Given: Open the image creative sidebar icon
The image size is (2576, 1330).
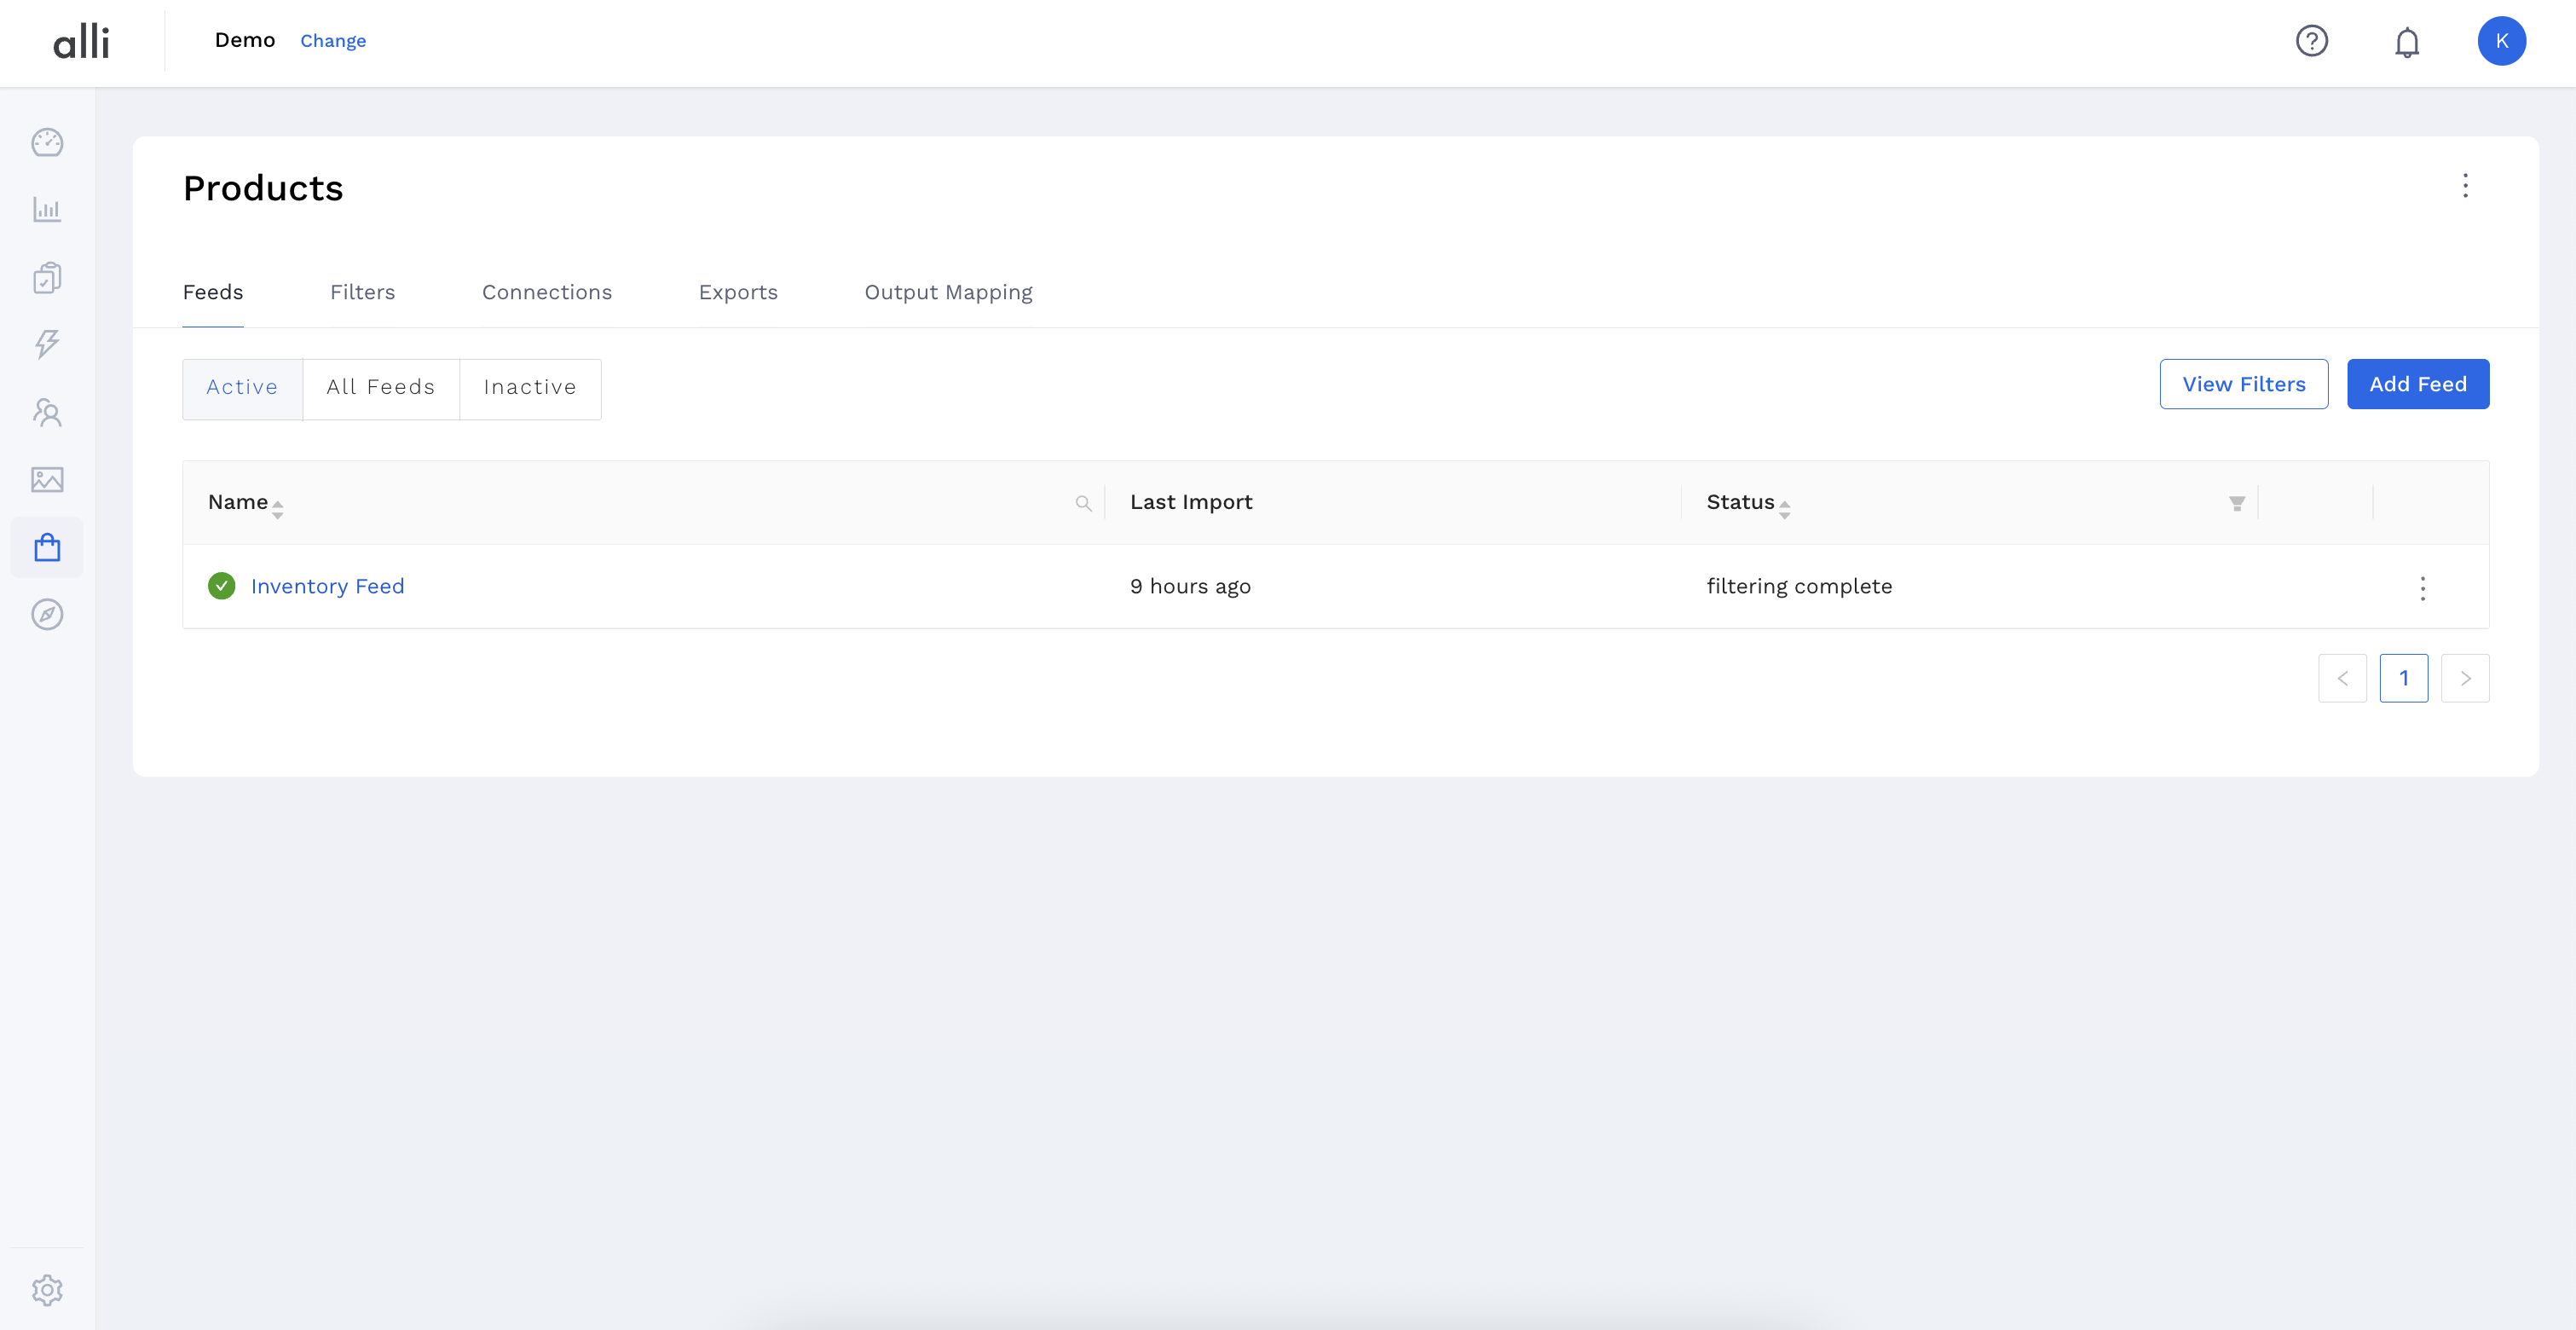Looking at the screenshot, I should (47, 479).
